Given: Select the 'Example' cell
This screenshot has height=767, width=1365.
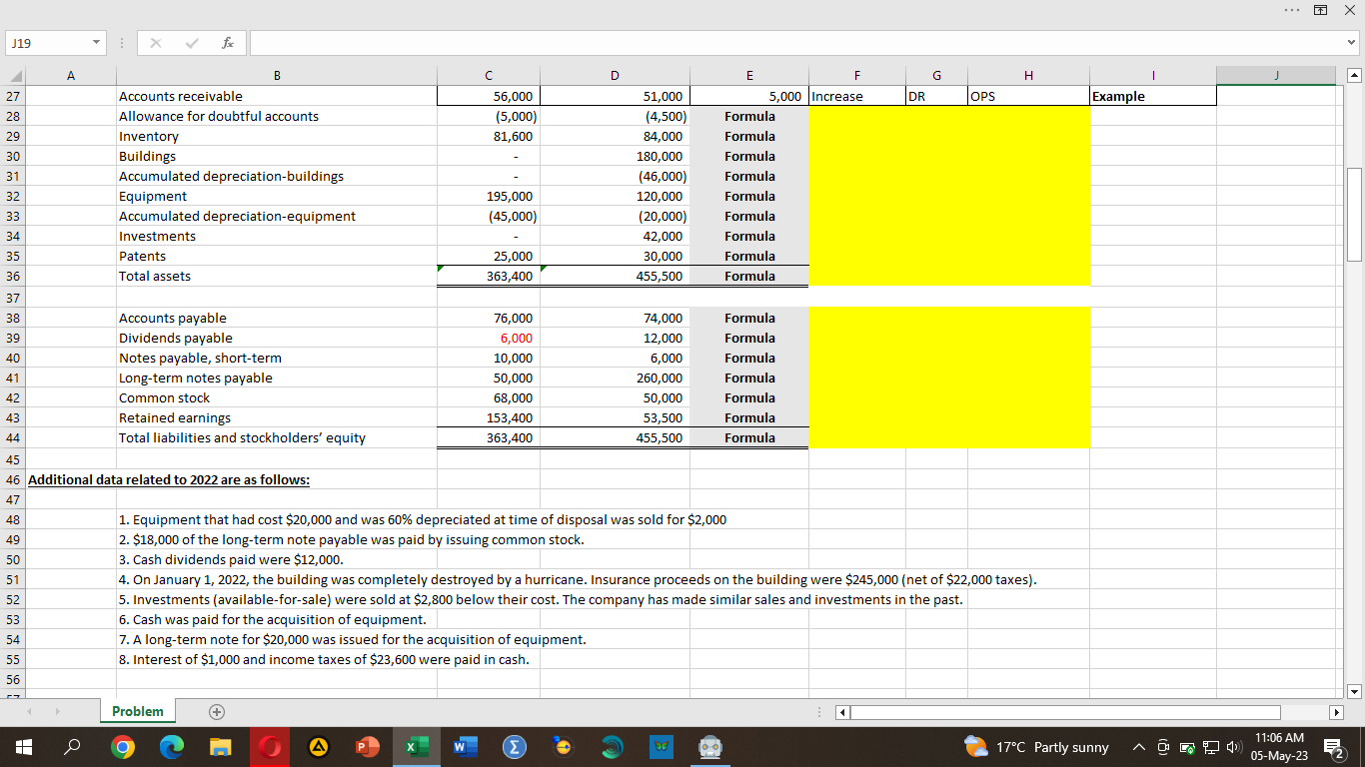Looking at the screenshot, I should pos(1153,96).
